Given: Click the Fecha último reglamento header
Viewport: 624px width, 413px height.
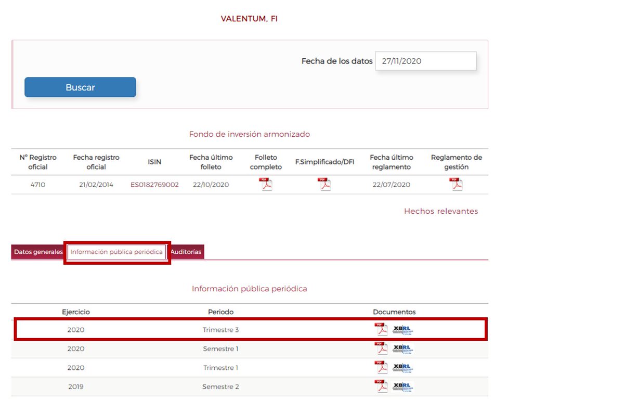Looking at the screenshot, I should click(392, 162).
